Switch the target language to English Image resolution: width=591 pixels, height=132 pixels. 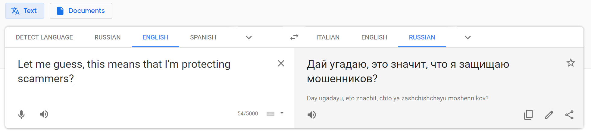374,37
